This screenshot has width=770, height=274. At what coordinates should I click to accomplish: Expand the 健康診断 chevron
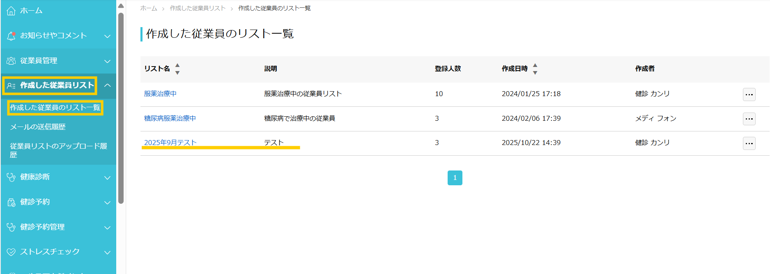(108, 177)
